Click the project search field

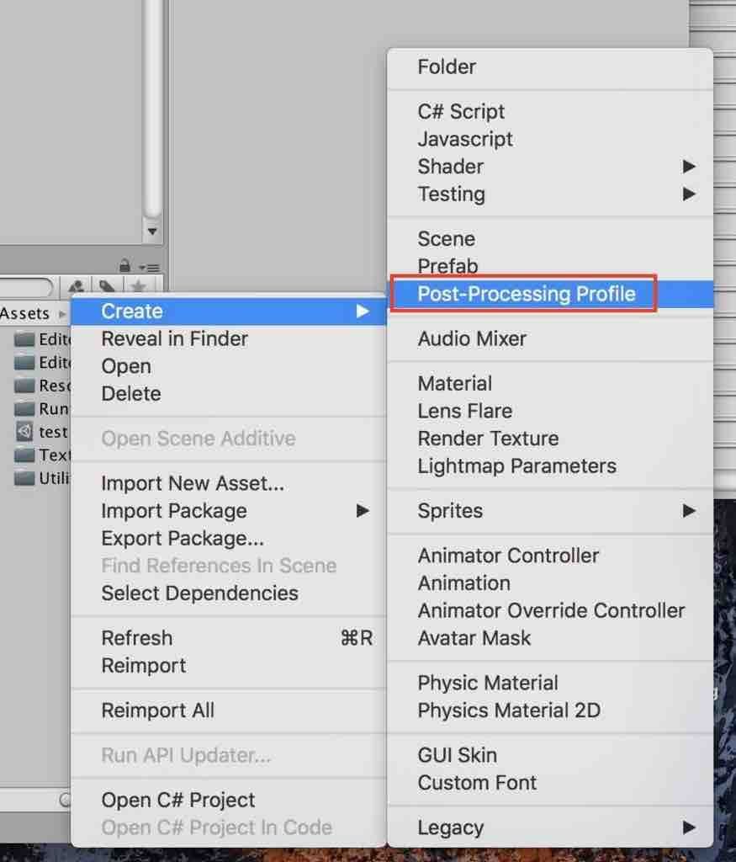pos(24,286)
